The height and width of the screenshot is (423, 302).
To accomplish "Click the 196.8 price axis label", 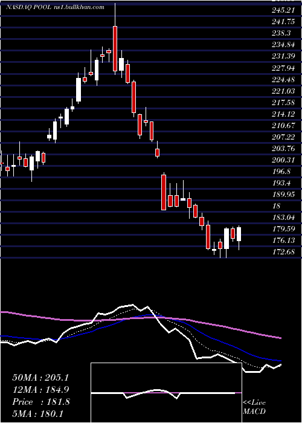I will 281,172.
